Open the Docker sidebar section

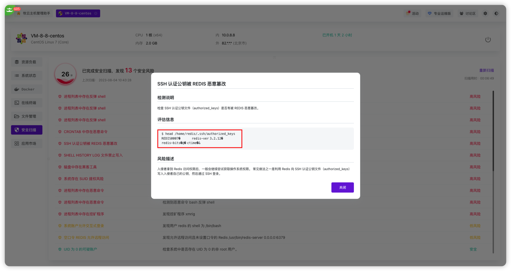click(x=26, y=89)
